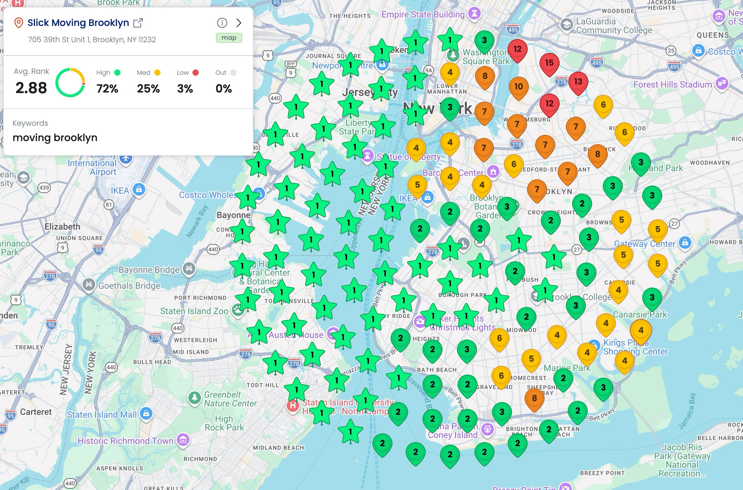Open the external link icon beside Slick Moving Brooklyn
The height and width of the screenshot is (490, 743).
[138, 23]
